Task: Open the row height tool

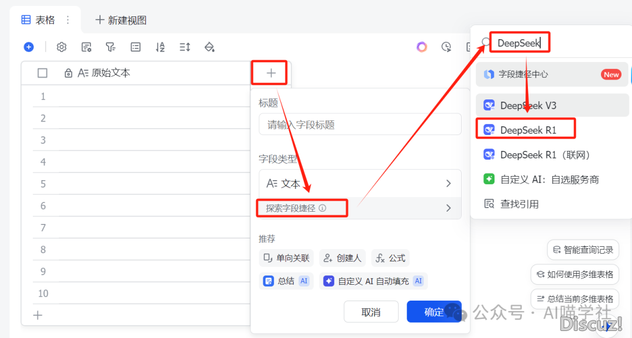Action: [x=184, y=47]
